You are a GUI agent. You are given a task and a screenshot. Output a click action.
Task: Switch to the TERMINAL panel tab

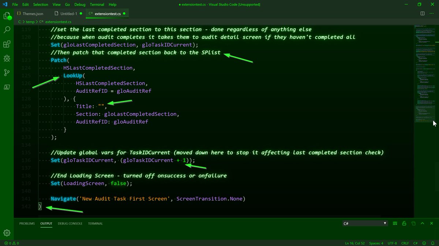coord(95,223)
